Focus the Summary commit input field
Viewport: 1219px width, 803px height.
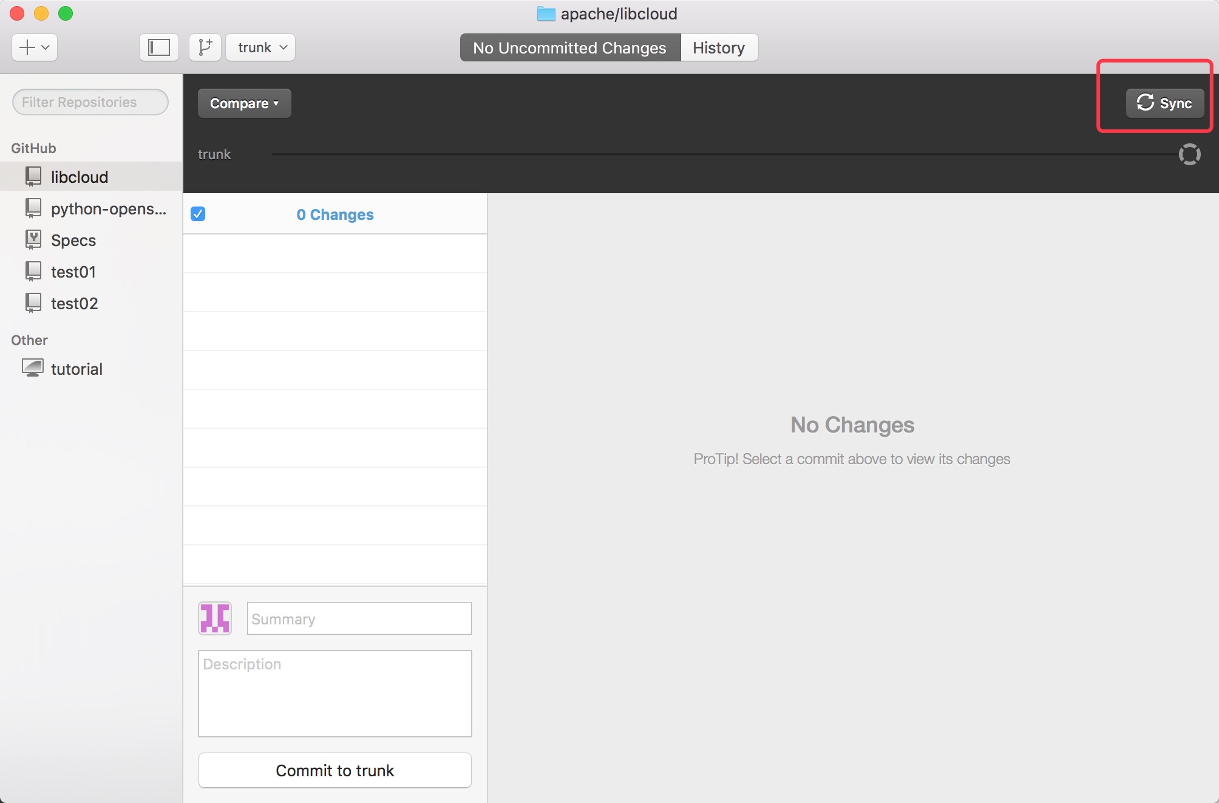[359, 618]
